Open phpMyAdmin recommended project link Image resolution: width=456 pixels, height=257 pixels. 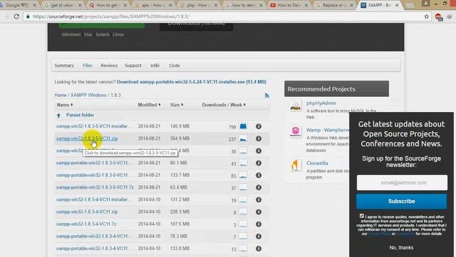321,103
